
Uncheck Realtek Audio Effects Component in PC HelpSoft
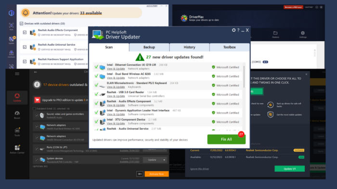(x=96, y=103)
